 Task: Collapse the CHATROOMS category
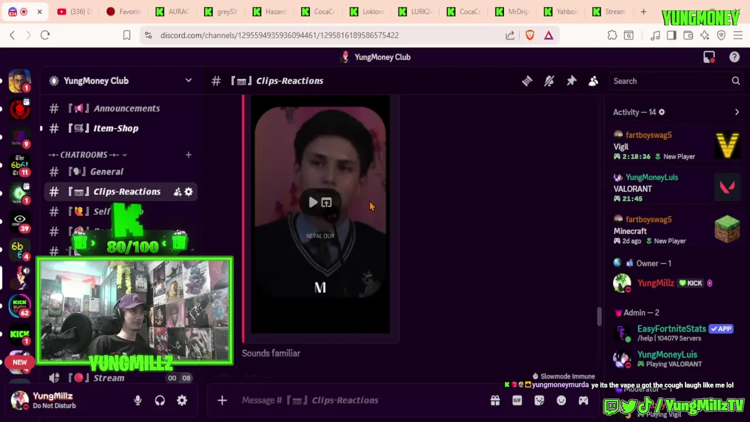pyautogui.click(x=88, y=155)
